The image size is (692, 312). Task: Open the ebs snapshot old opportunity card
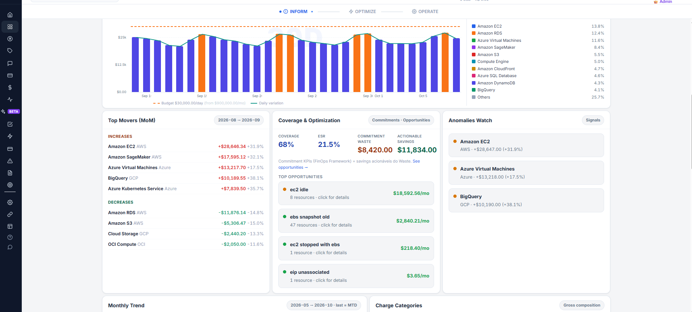click(356, 221)
